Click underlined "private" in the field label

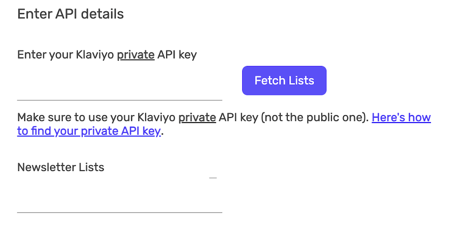[136, 55]
